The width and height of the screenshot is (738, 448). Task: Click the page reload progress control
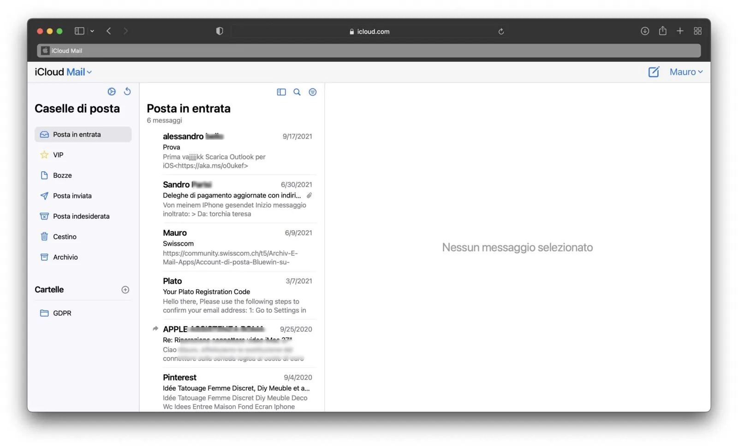click(501, 31)
